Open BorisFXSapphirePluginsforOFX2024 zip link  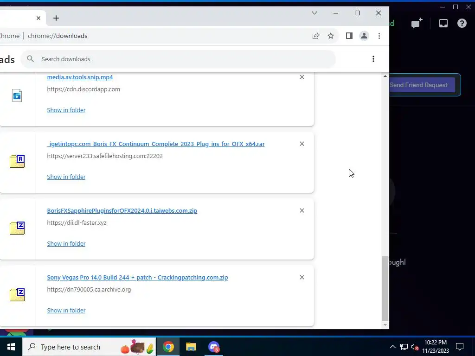(x=122, y=211)
